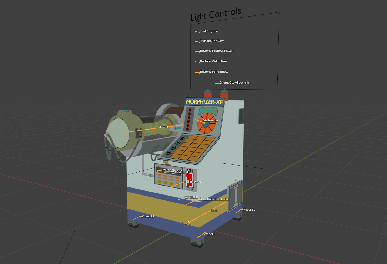This screenshot has width=387, height=264.
Task: Click the MORPHIZER-XE sign on the machine
Action: point(204,102)
